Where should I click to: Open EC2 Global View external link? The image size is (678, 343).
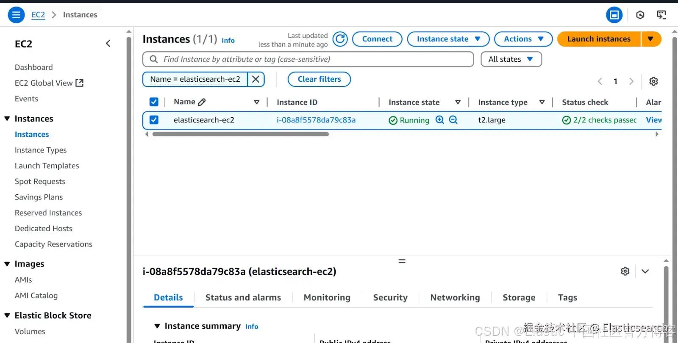coord(49,83)
